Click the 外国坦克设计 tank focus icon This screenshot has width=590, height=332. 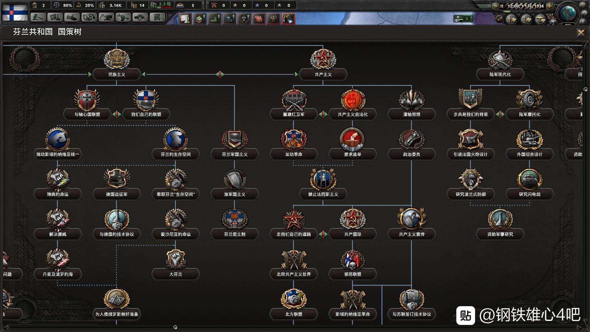(x=529, y=139)
